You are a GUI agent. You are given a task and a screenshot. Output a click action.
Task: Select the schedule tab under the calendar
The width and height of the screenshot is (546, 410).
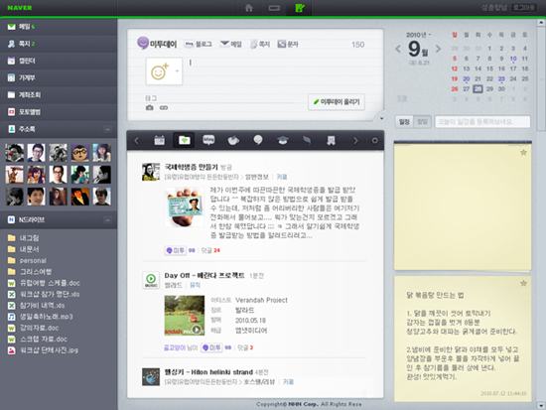point(404,122)
